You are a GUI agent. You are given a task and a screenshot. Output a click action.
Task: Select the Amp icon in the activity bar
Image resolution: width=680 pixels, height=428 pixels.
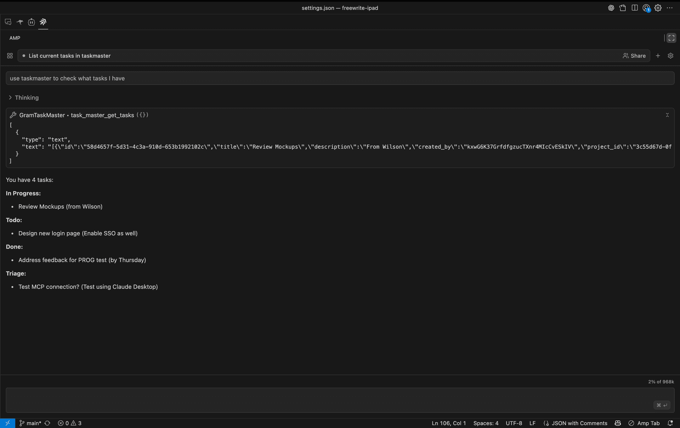coord(43,22)
